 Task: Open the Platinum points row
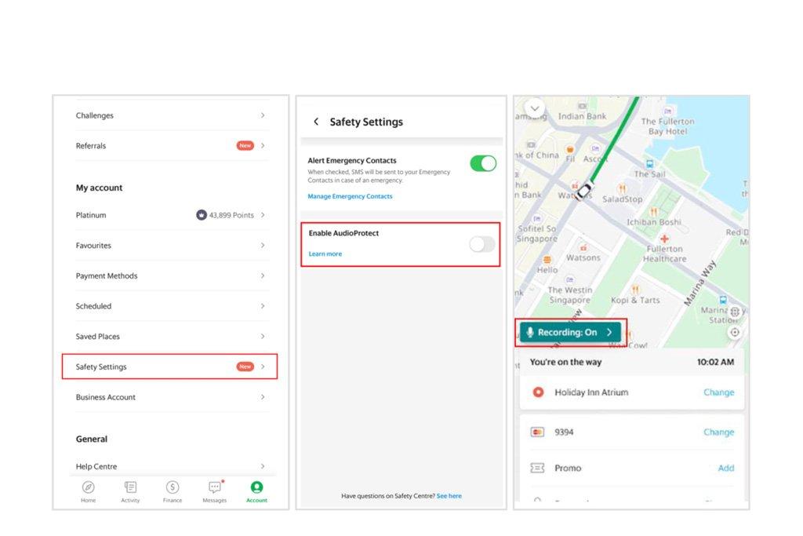(169, 215)
